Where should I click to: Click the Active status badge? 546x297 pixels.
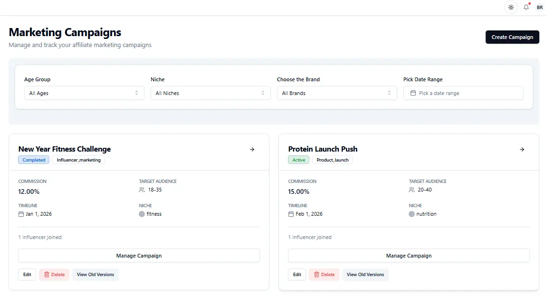point(298,160)
